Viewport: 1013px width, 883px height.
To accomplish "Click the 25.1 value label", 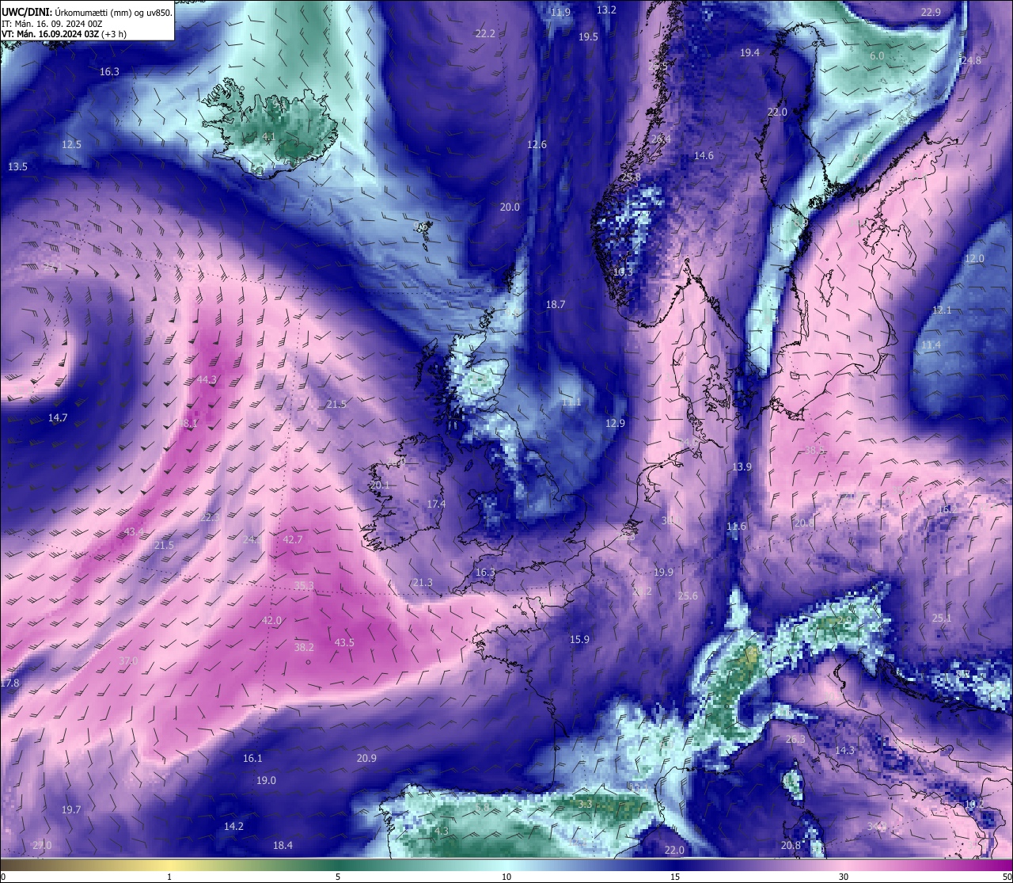I will (942, 618).
